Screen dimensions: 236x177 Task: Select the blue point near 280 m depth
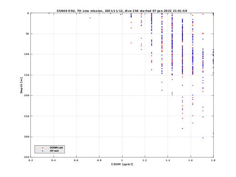click(x=182, y=128)
